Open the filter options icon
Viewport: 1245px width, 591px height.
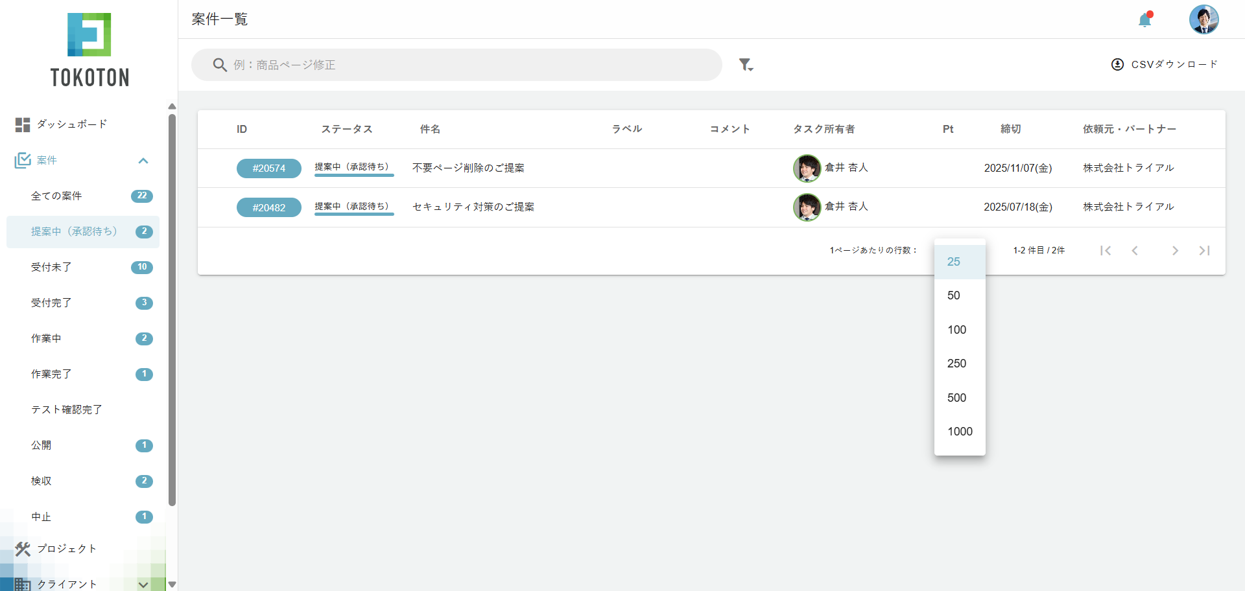746,65
